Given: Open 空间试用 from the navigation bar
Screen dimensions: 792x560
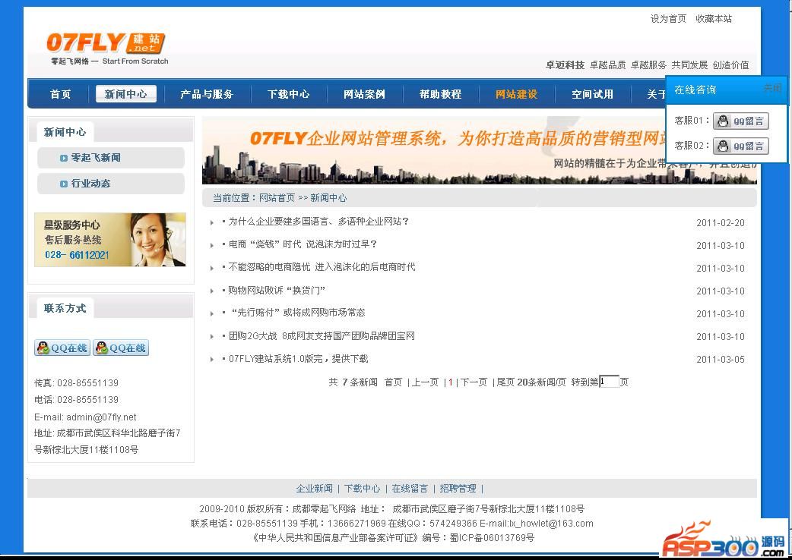Looking at the screenshot, I should pos(593,94).
